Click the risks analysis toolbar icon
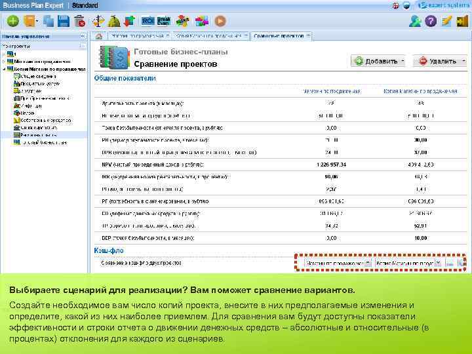472x354 pixels. [x=182, y=21]
